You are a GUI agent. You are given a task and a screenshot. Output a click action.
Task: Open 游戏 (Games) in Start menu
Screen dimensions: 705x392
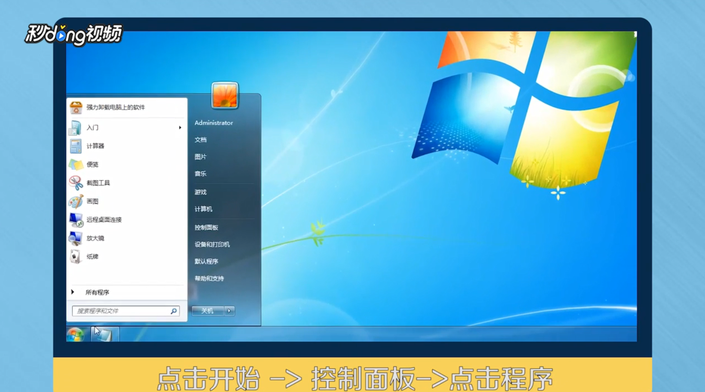click(200, 192)
